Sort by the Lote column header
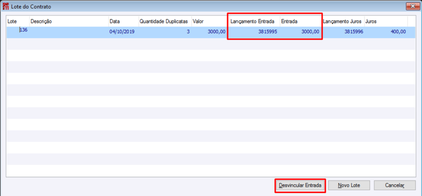 18,22
